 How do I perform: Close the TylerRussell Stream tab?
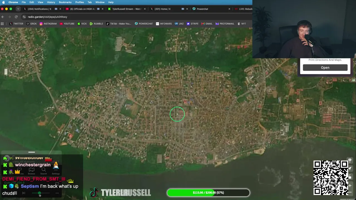click(x=145, y=9)
